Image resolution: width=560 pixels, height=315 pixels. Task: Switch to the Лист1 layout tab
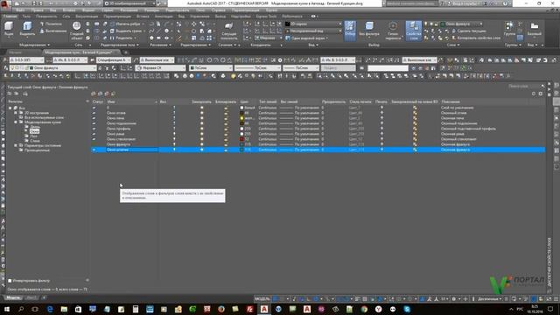click(x=31, y=297)
